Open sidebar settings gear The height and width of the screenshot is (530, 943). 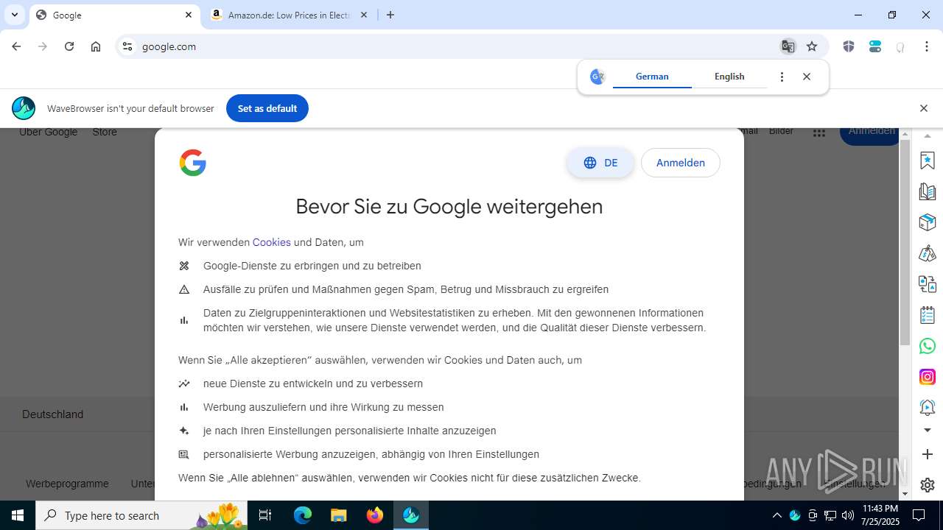coord(928,485)
